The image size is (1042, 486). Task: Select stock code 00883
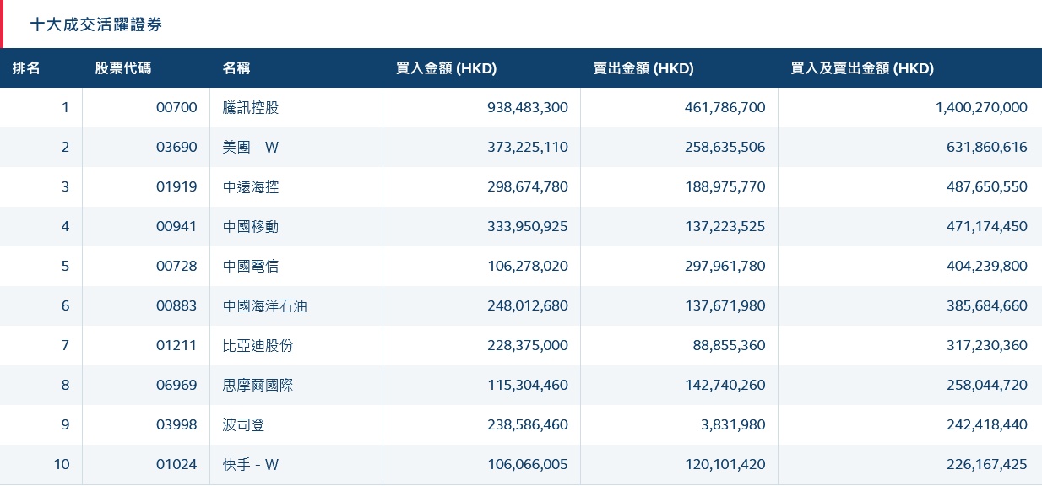(176, 305)
